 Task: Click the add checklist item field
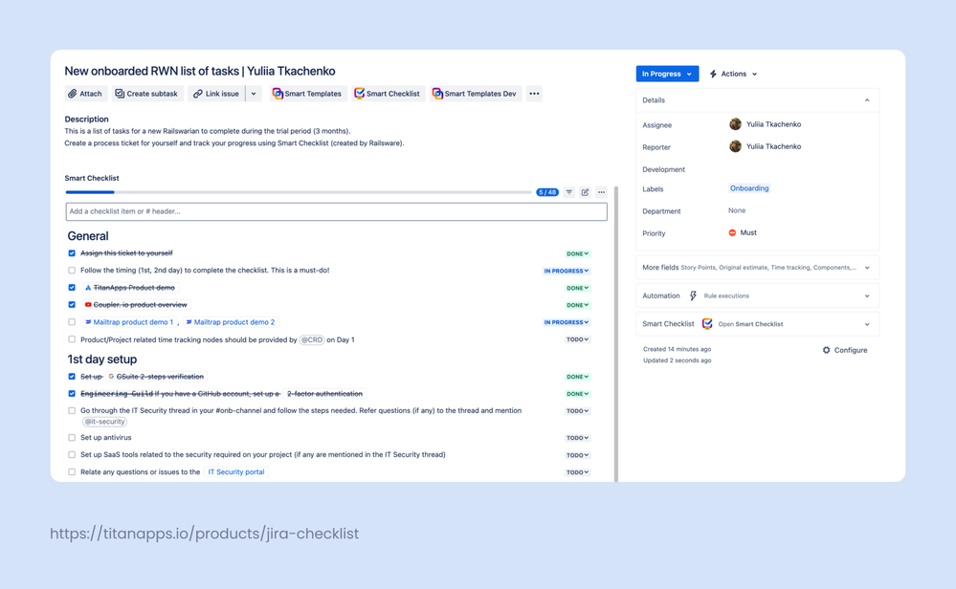335,209
